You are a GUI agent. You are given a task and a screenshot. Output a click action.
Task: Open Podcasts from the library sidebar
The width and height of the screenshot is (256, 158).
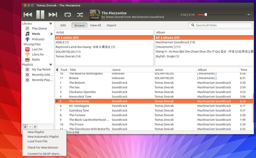pos(38,39)
